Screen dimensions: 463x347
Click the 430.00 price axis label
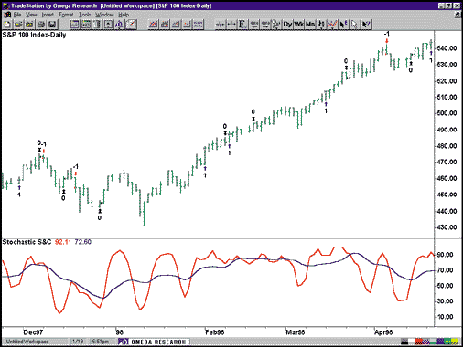click(x=447, y=227)
